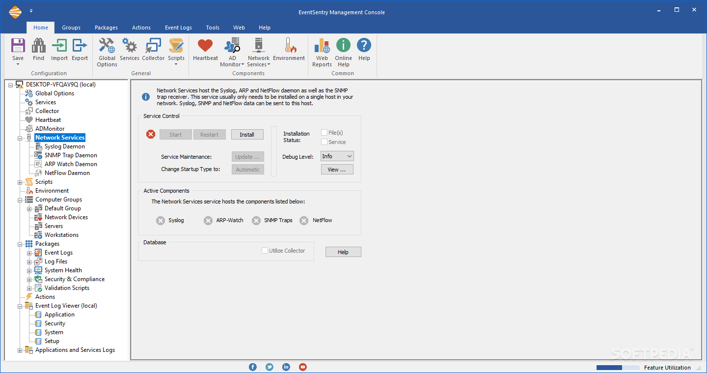The height and width of the screenshot is (373, 707).
Task: Open the YouTube icon in status bar
Action: 303,367
